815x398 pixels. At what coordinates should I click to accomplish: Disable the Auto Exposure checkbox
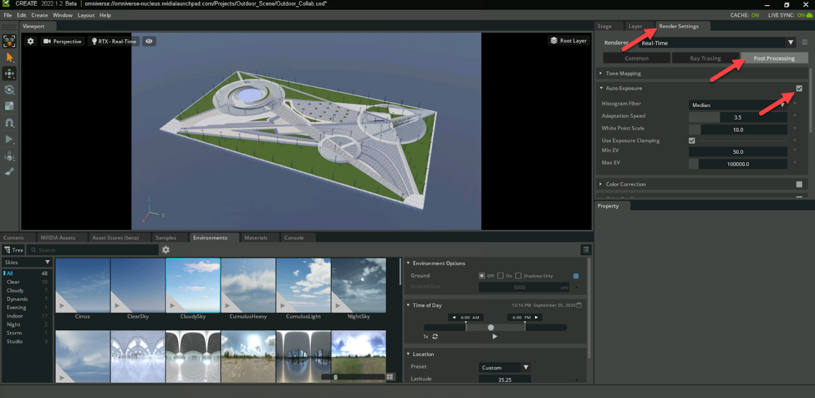(799, 88)
